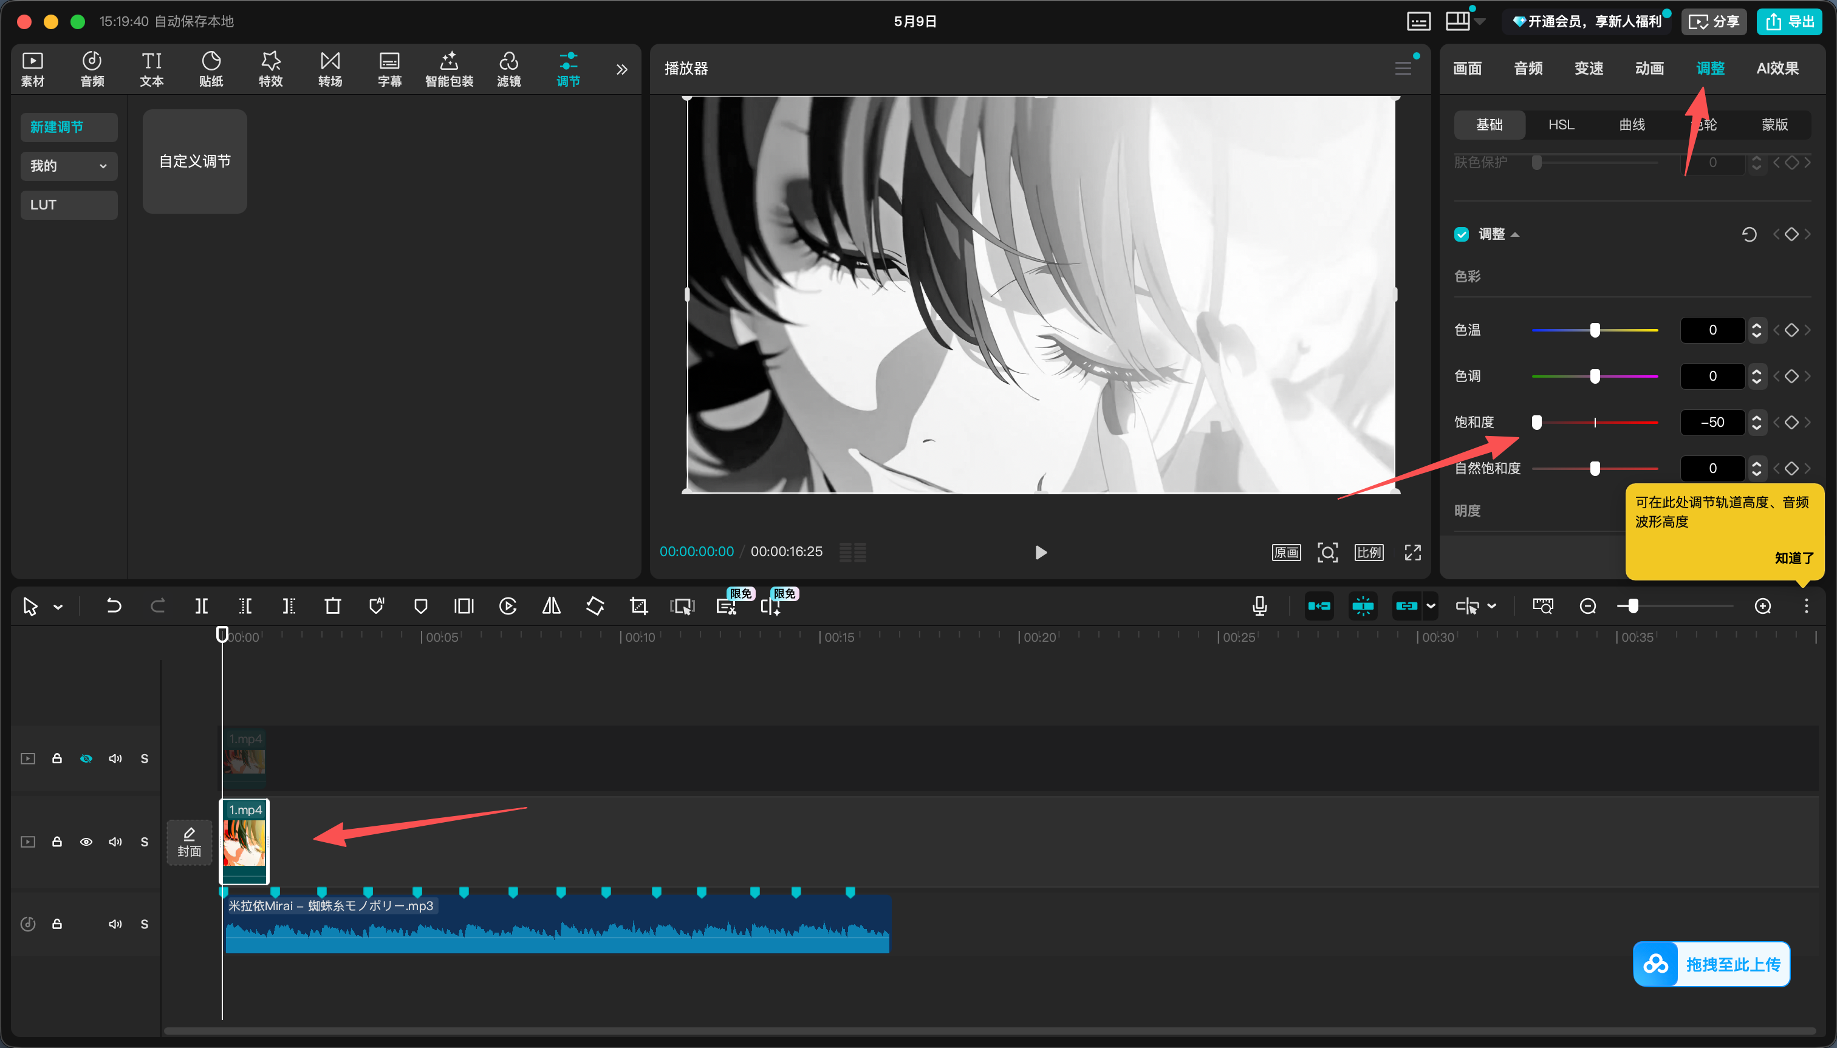The image size is (1837, 1048).
Task: Open the 智能包装 smart packaging tab
Action: pyautogui.click(x=450, y=69)
